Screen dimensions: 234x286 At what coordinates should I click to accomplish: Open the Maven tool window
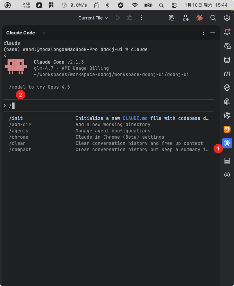[x=227, y=74]
